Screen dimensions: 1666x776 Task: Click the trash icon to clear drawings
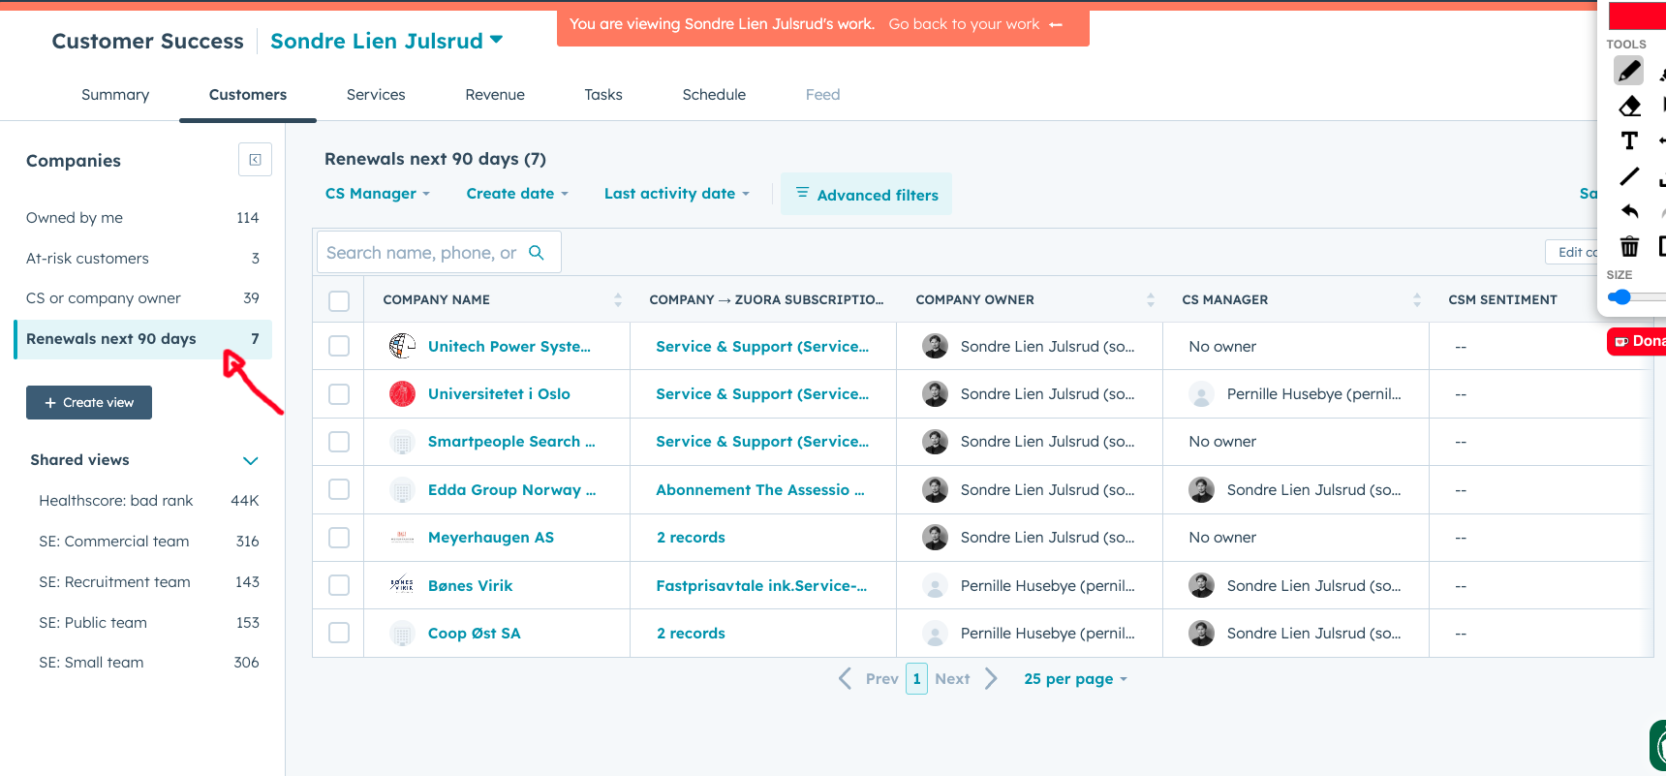[x=1629, y=246]
